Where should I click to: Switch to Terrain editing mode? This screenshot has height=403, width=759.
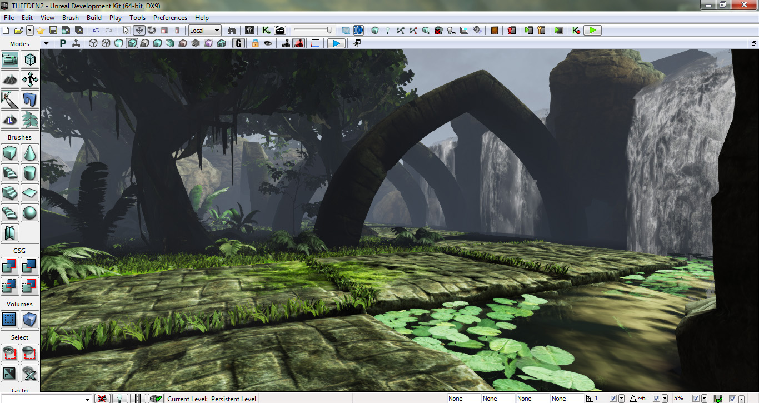pyautogui.click(x=10, y=79)
